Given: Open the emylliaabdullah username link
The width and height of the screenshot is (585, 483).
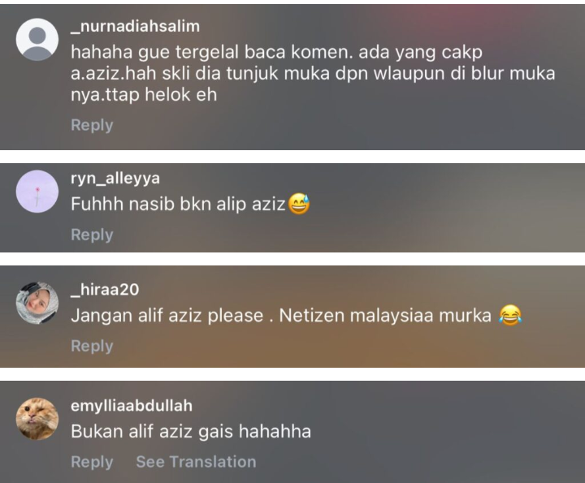Looking at the screenshot, I should 132,406.
